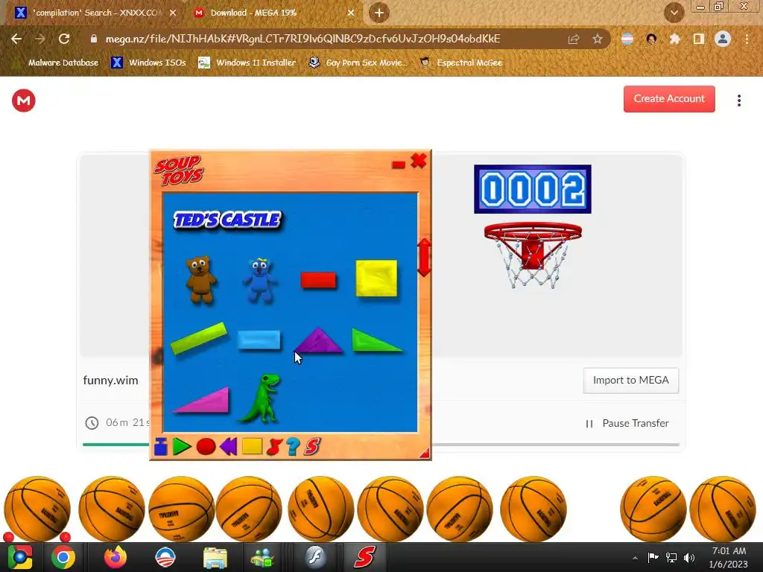
Task: Bookmark this page with star icon
Action: (598, 39)
